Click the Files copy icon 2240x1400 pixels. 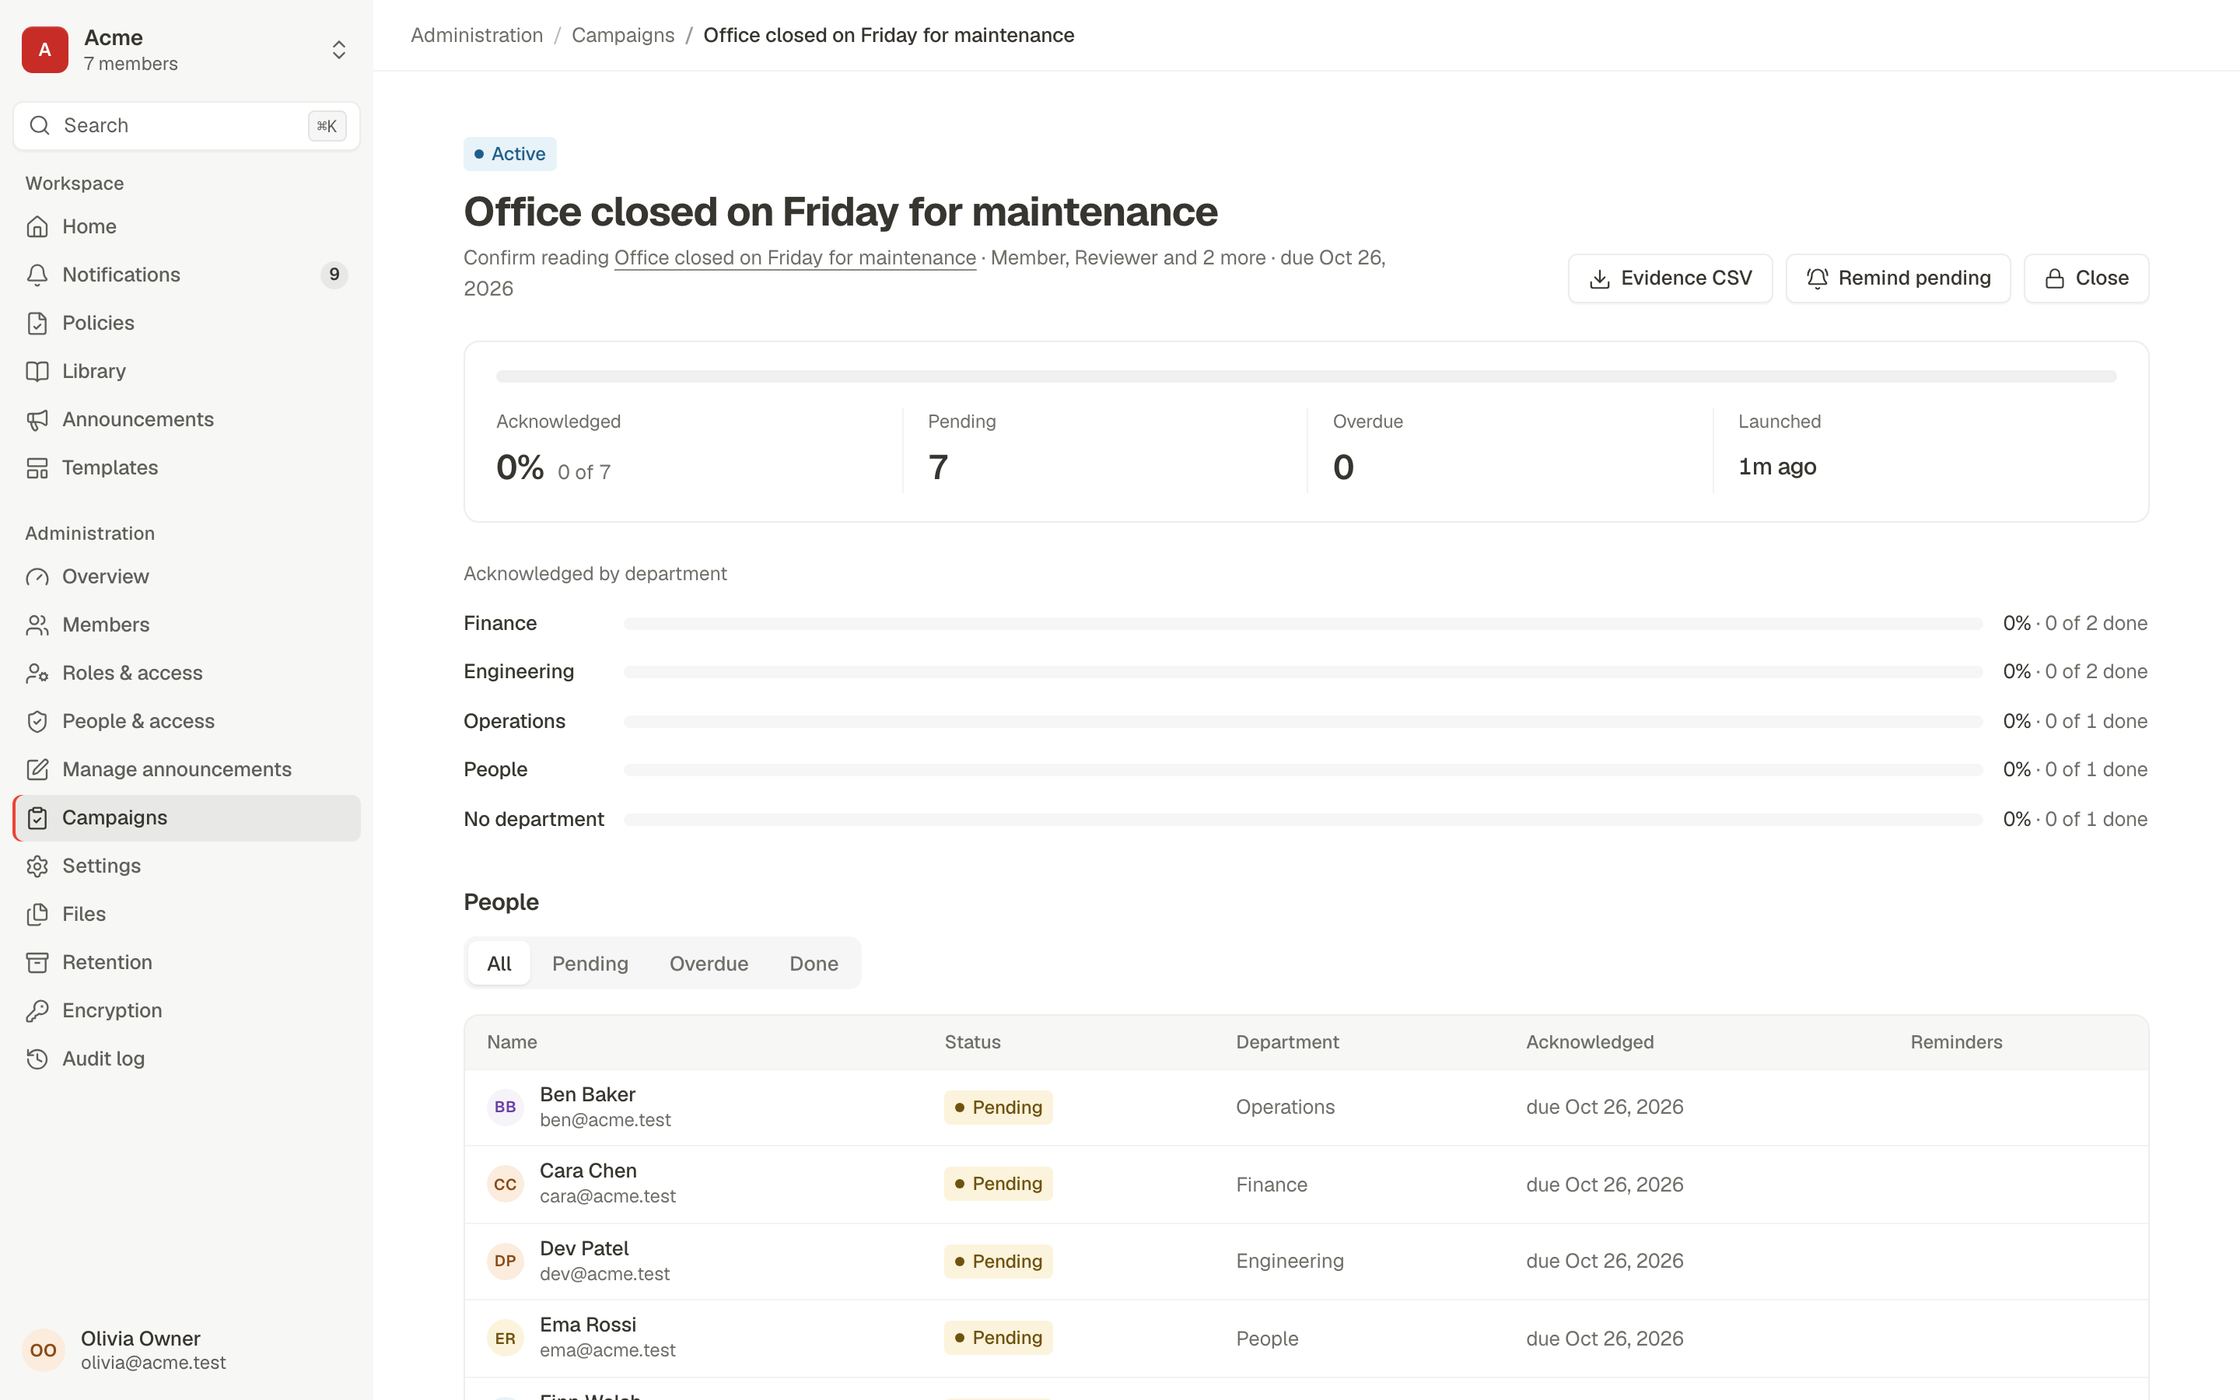[x=37, y=914]
